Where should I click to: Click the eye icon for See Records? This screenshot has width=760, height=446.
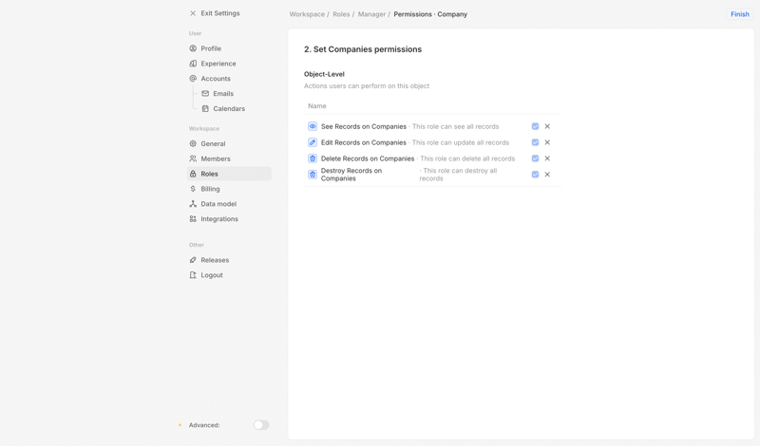[313, 126]
